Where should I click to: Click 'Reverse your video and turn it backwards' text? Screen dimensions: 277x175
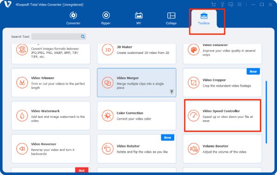[53, 152]
